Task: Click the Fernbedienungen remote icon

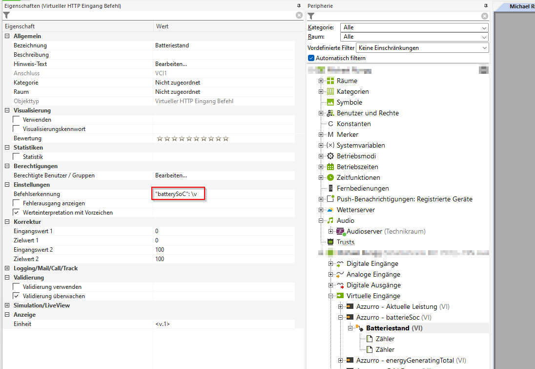Action: point(330,189)
